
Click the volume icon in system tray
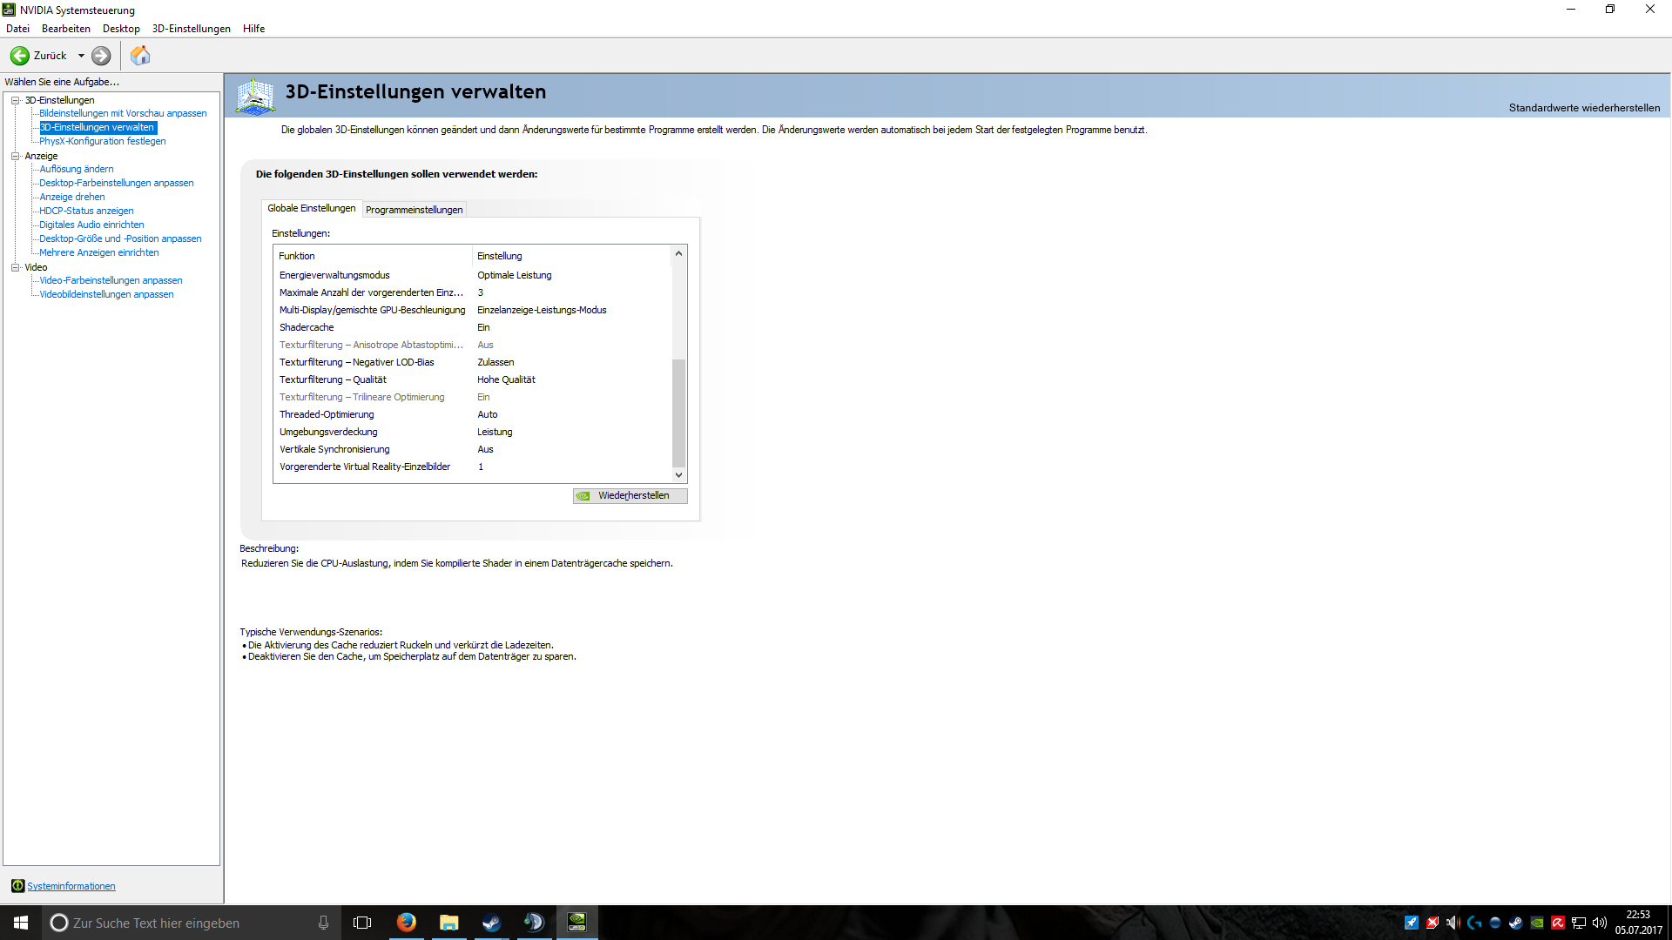tap(1599, 923)
